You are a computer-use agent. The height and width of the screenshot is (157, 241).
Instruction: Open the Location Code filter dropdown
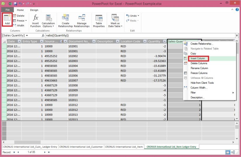[145, 41]
